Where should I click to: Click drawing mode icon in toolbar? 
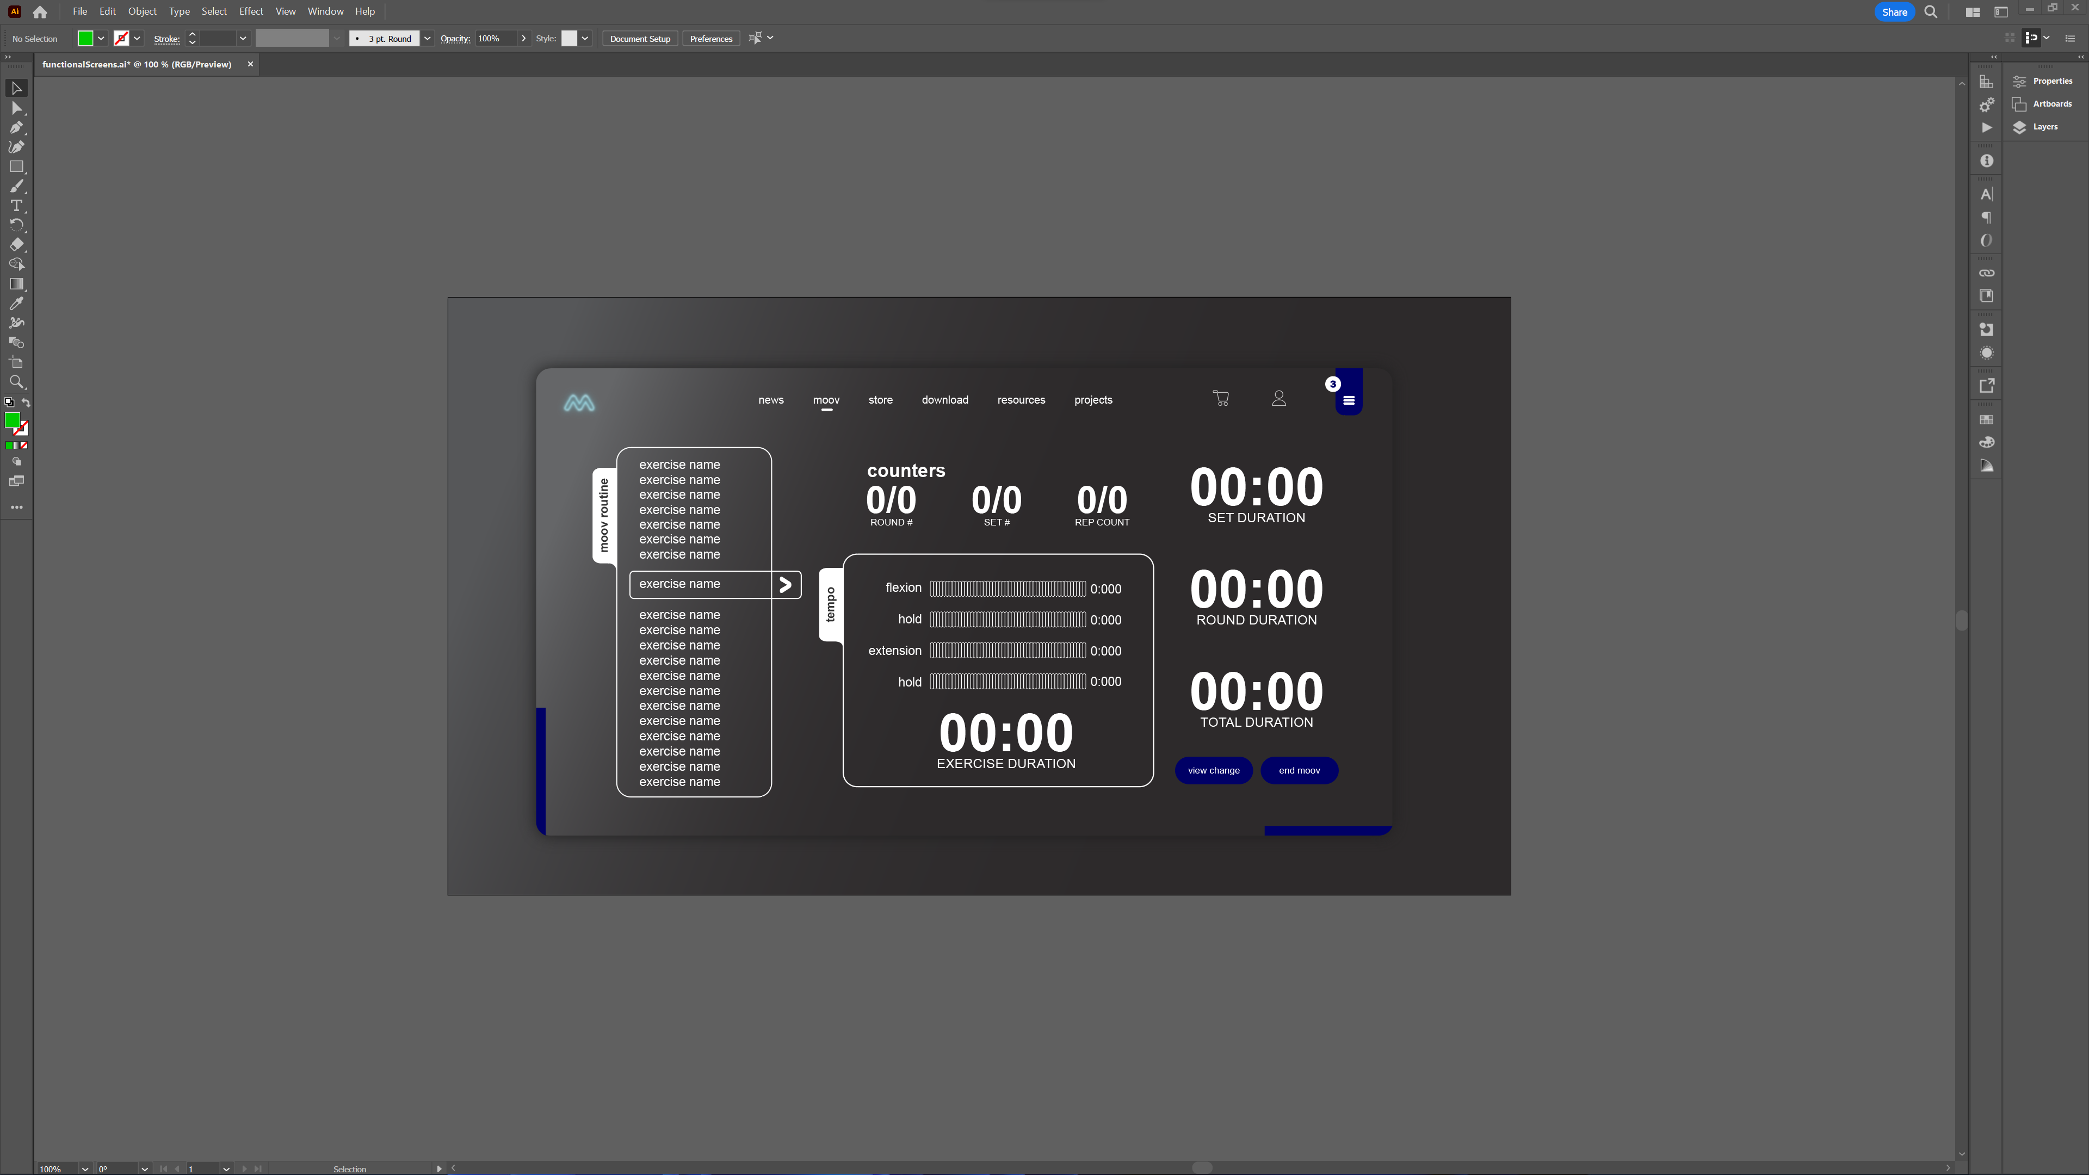click(16, 461)
